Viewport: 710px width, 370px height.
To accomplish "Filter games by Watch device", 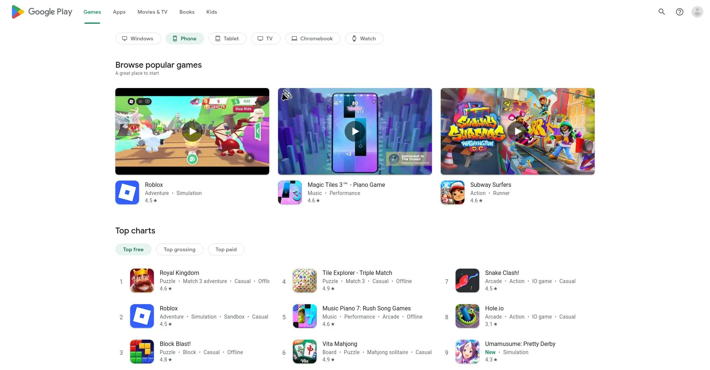I will [364, 38].
